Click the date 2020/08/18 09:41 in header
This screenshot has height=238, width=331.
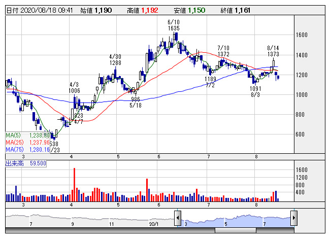coord(46,10)
